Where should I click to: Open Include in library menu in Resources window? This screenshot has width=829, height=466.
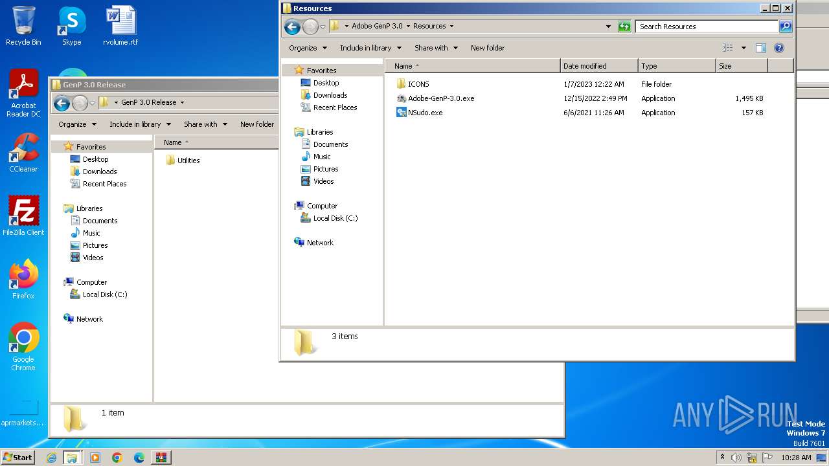371,48
